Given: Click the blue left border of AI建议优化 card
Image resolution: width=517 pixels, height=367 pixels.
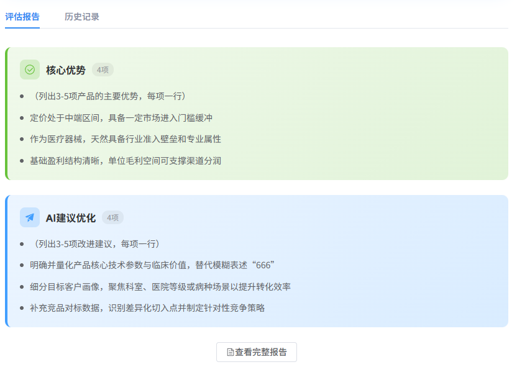Looking at the screenshot, I should 6,261.
